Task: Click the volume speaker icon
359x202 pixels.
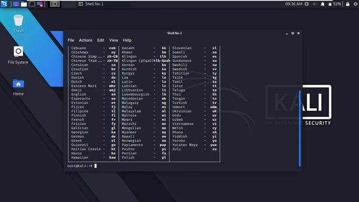Action: point(315,4)
